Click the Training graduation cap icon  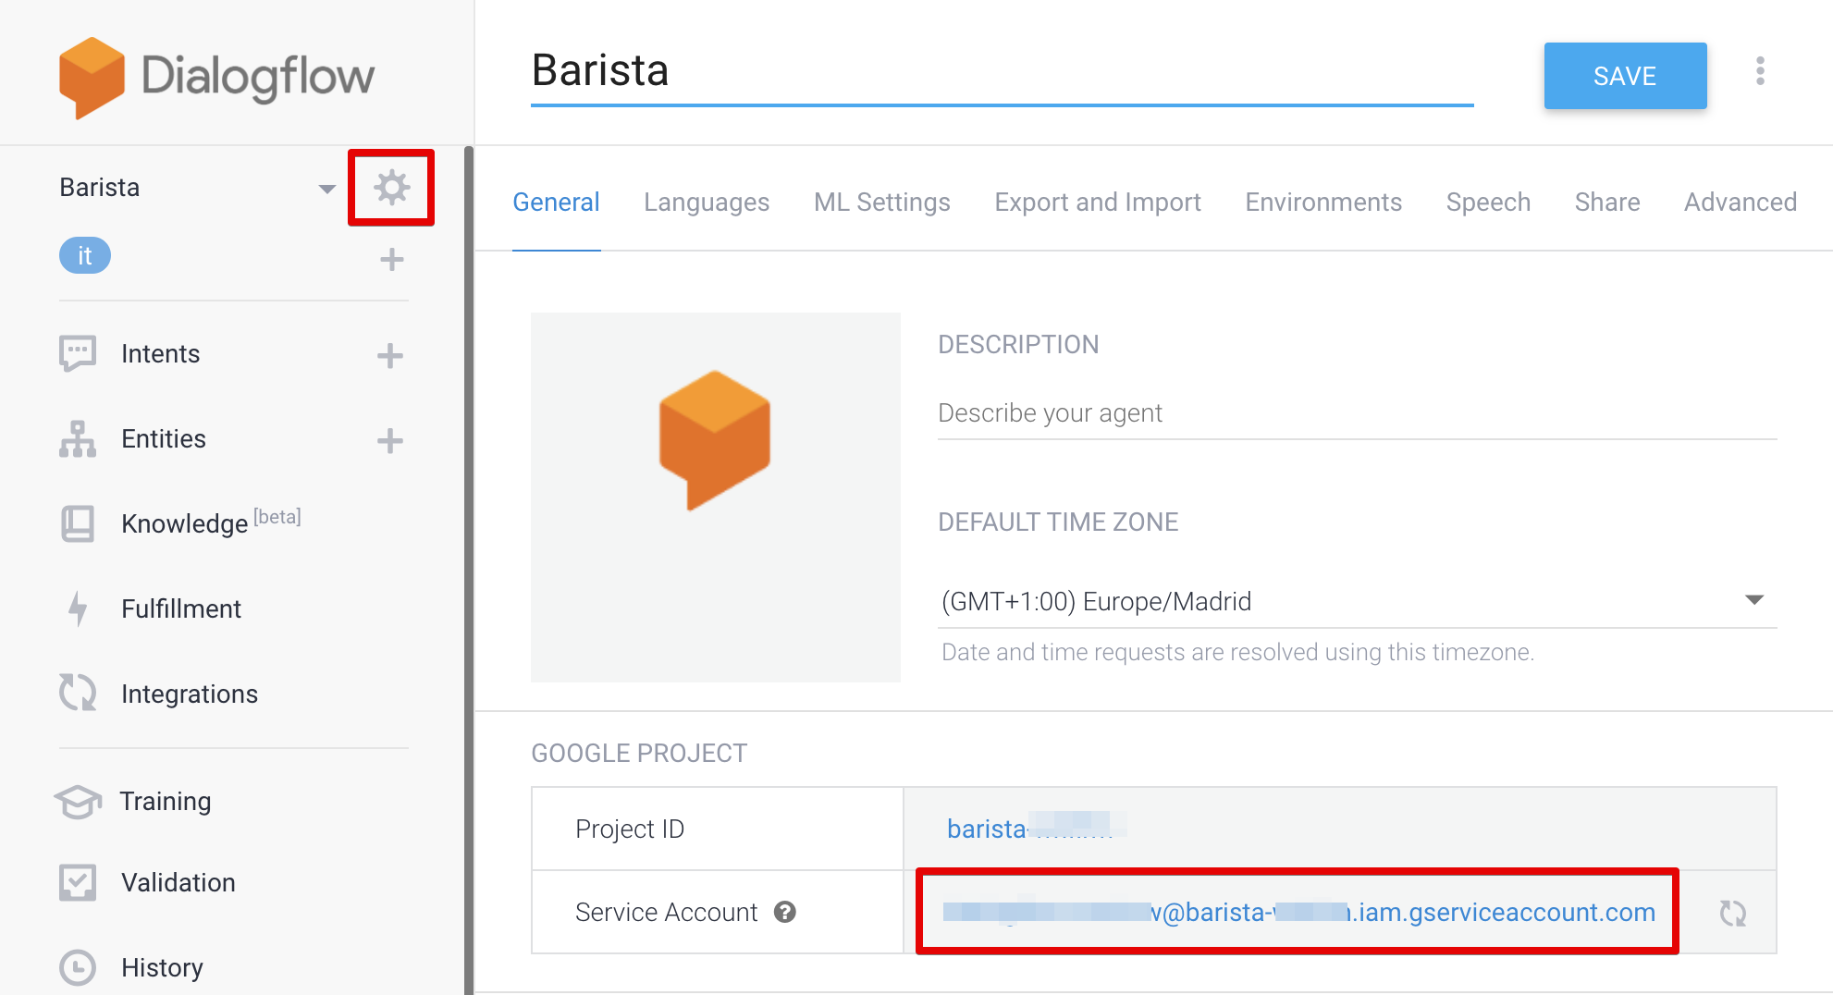[78, 801]
